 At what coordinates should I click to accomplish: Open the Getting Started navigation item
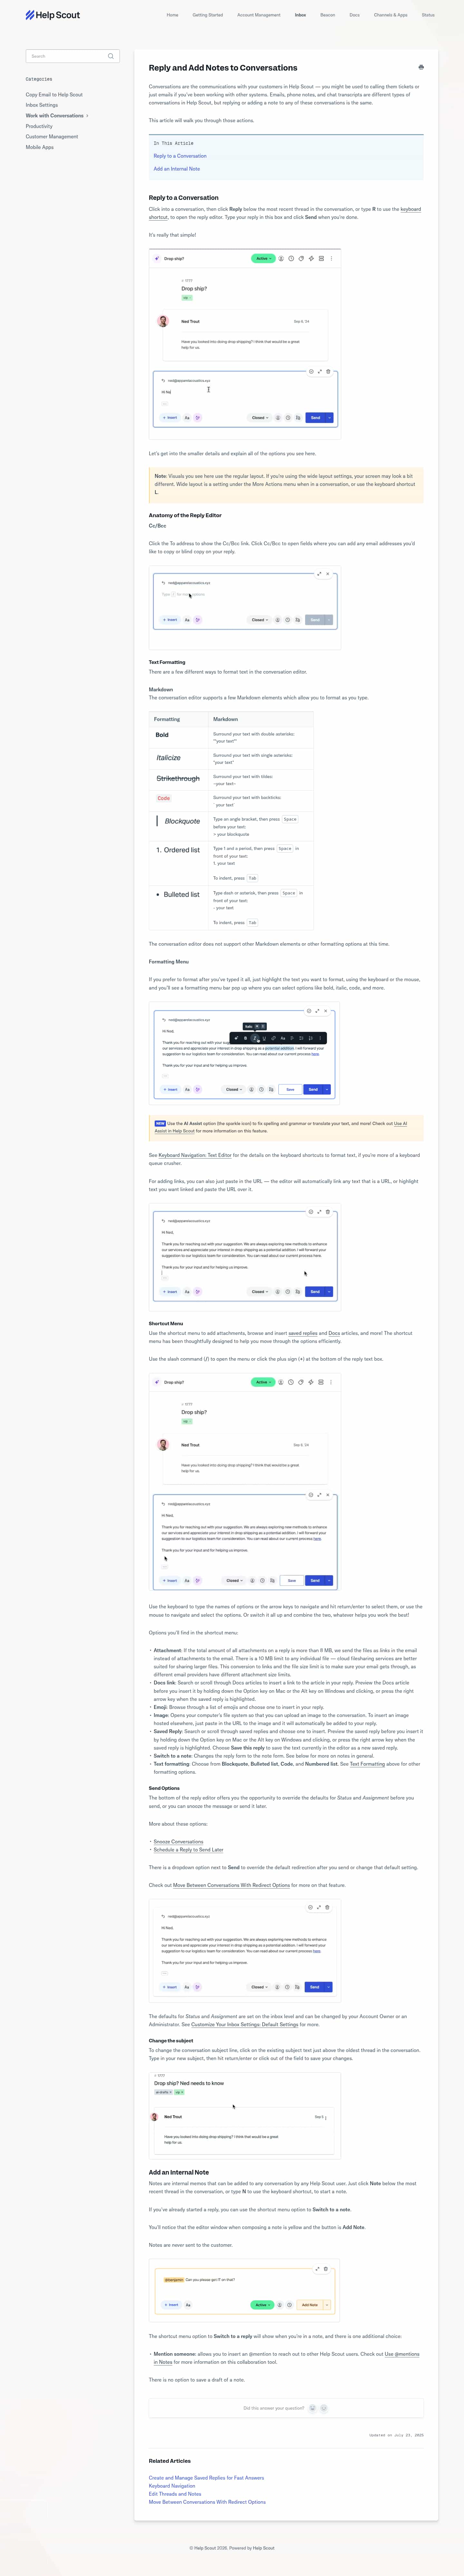(208, 15)
